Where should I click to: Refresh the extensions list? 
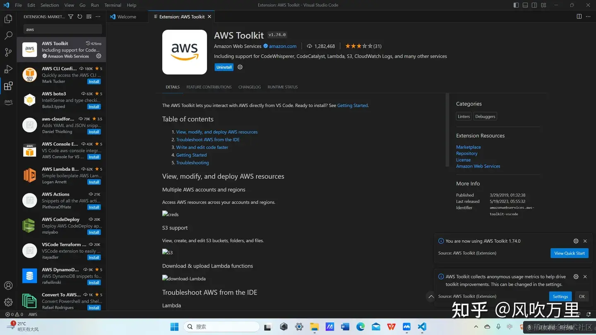coord(80,17)
